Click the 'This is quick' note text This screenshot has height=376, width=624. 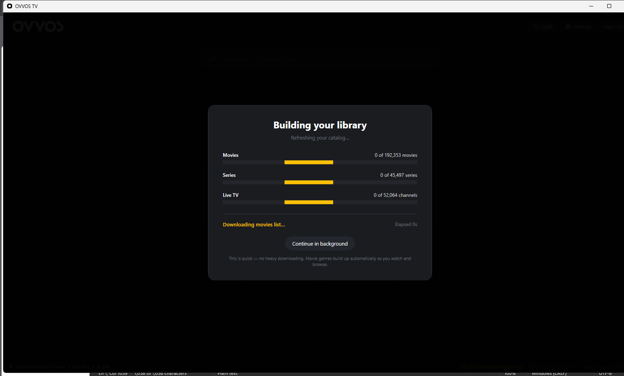tap(320, 262)
